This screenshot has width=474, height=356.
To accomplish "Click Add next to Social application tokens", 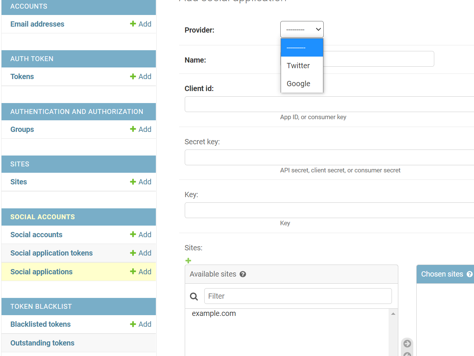I will pos(141,253).
